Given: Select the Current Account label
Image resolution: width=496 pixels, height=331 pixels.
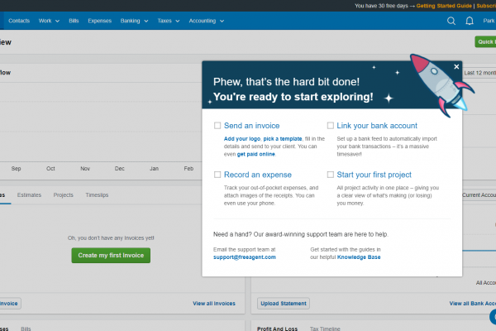Looking at the screenshot, I should (479, 195).
